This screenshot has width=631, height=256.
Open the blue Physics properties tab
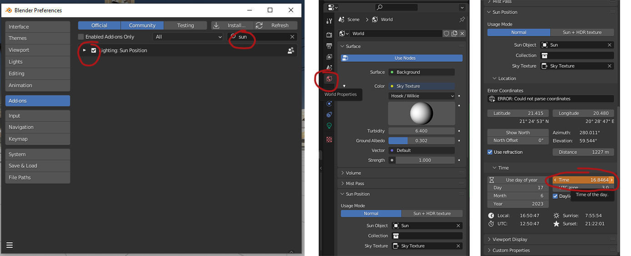329,104
